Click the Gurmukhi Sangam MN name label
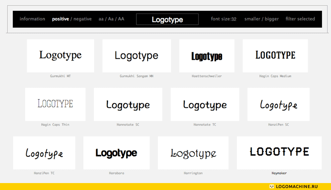Image resolution: width=331 pixels, height=190 pixels. (x=137, y=76)
